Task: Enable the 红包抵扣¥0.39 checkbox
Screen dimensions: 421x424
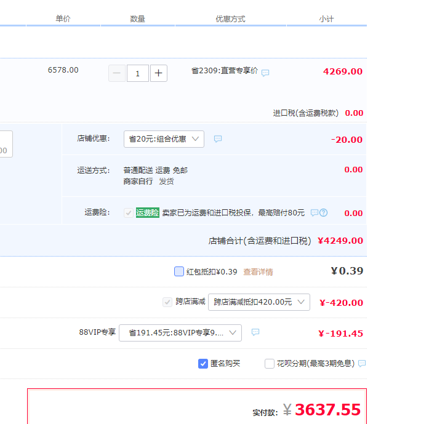Action: tap(179, 271)
